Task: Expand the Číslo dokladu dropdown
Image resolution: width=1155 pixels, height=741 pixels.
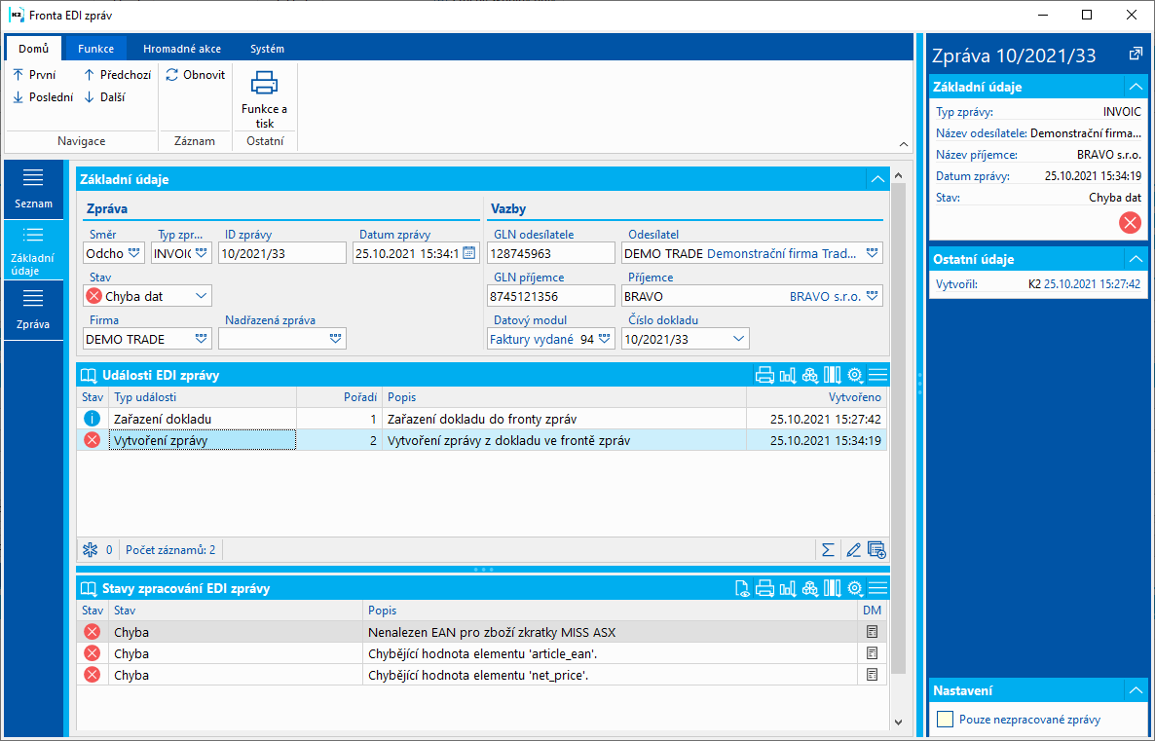Action: (739, 339)
